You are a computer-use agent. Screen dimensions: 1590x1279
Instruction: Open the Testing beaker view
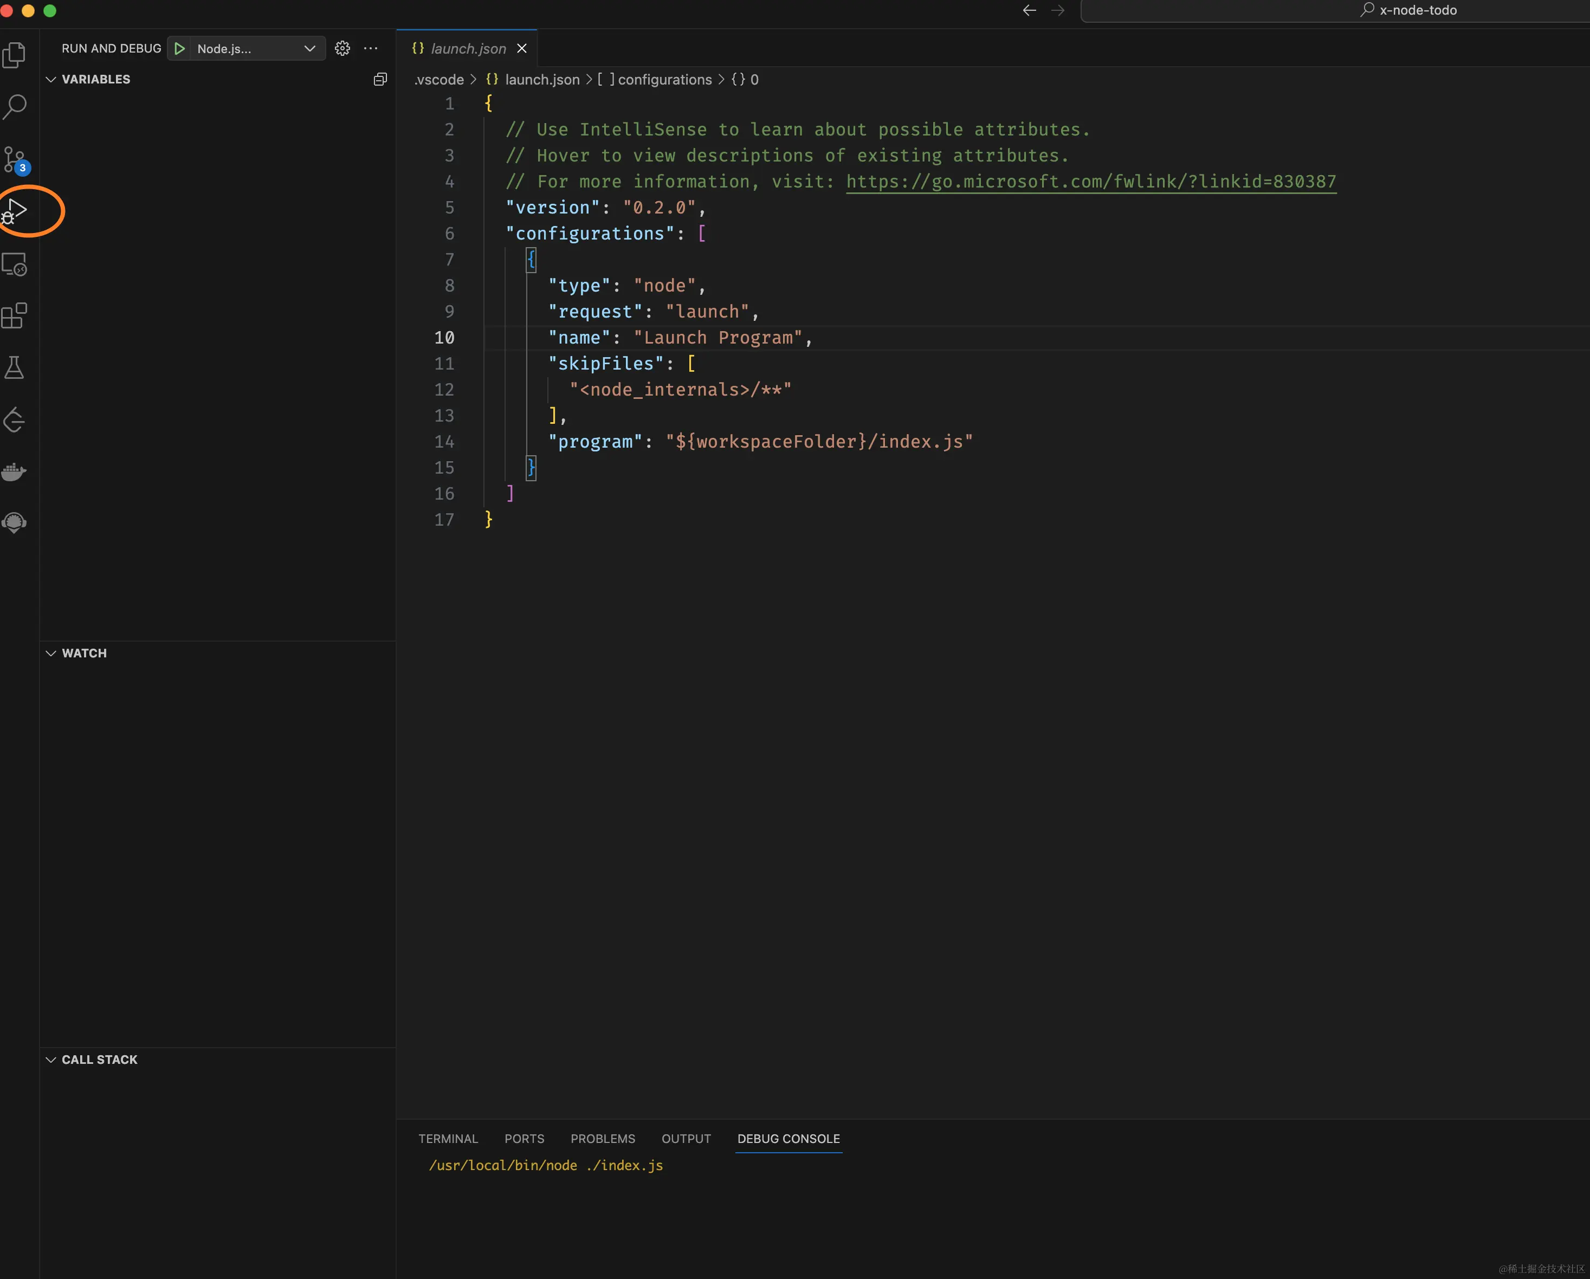[x=15, y=367]
